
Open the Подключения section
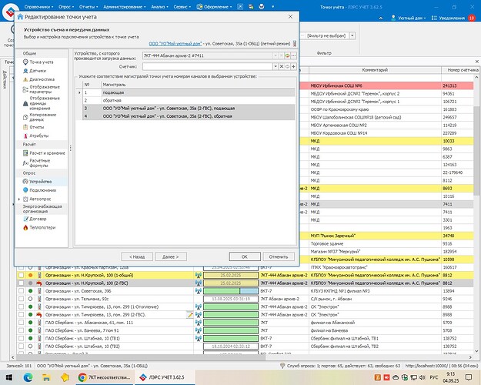click(42, 189)
